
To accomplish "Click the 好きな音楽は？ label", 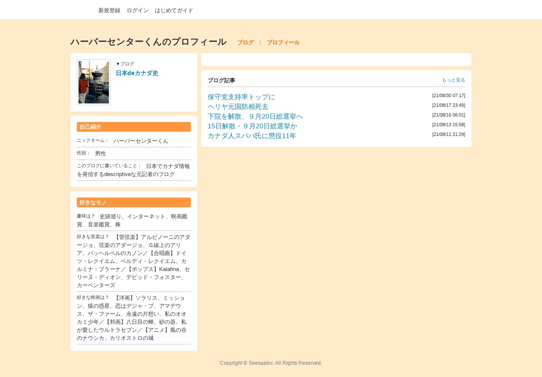I will [93, 237].
